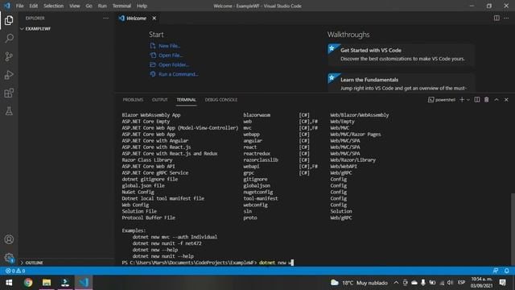Close the Welcome tab
515x290 pixels.
[x=154, y=18]
